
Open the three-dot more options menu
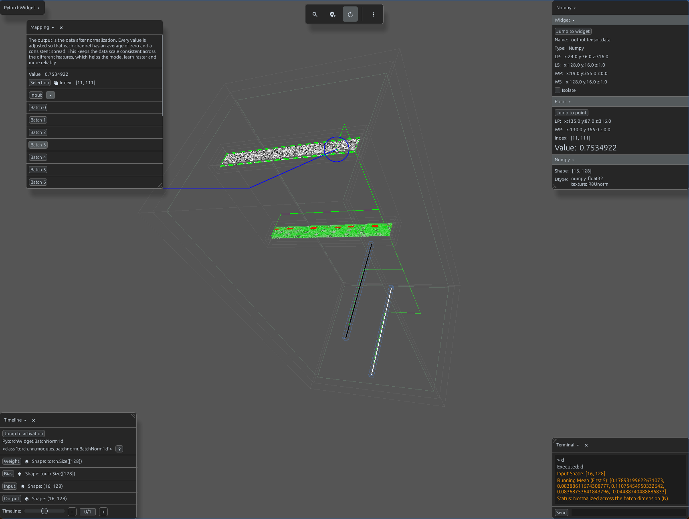coord(374,14)
